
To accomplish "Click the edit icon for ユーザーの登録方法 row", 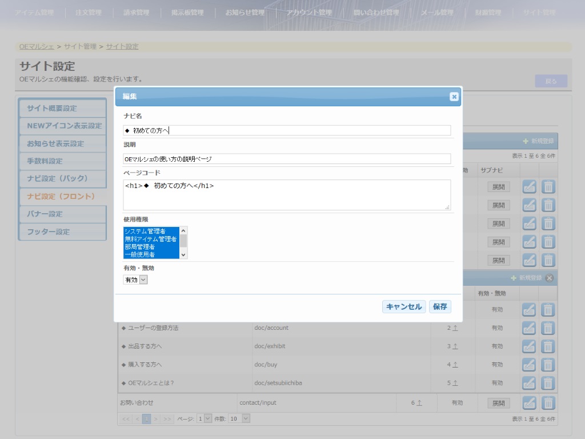I will point(530,328).
